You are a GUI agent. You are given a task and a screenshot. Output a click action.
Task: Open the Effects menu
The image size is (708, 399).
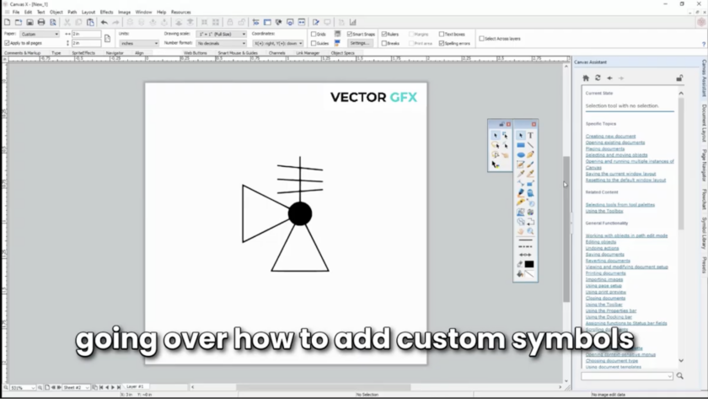[106, 12]
